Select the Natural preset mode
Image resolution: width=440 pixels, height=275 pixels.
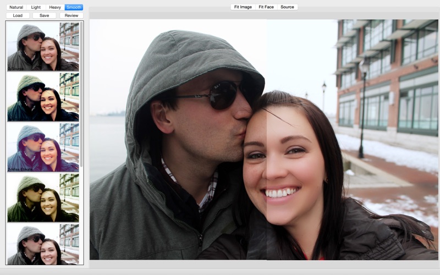pos(16,7)
